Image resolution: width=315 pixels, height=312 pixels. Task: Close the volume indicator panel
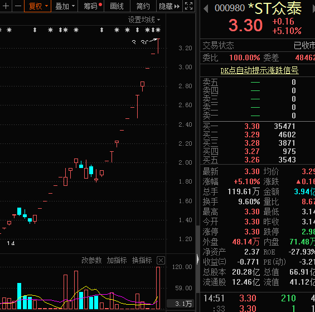point(161,261)
